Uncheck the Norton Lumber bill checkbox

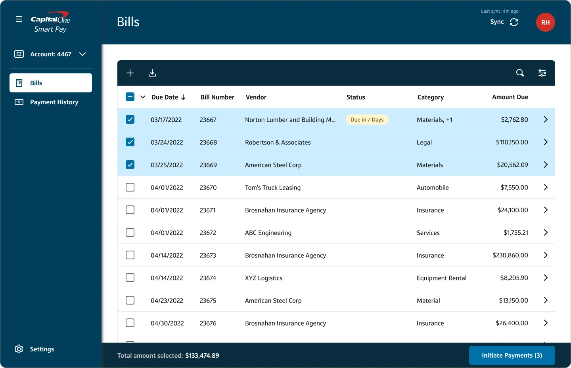130,119
